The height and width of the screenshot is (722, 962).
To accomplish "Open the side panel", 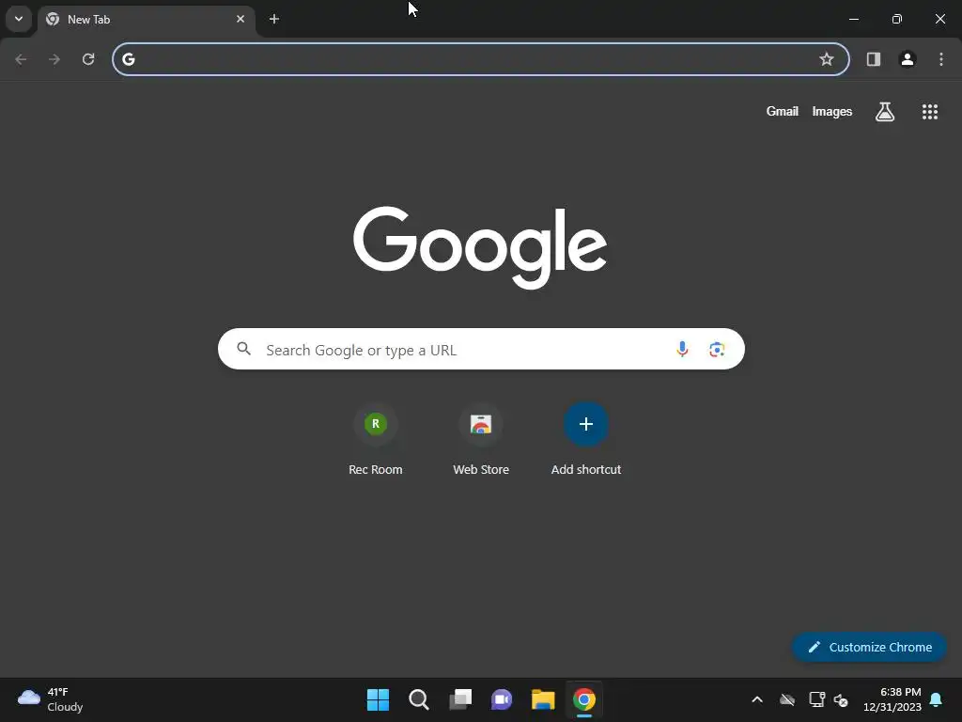I will point(873,59).
